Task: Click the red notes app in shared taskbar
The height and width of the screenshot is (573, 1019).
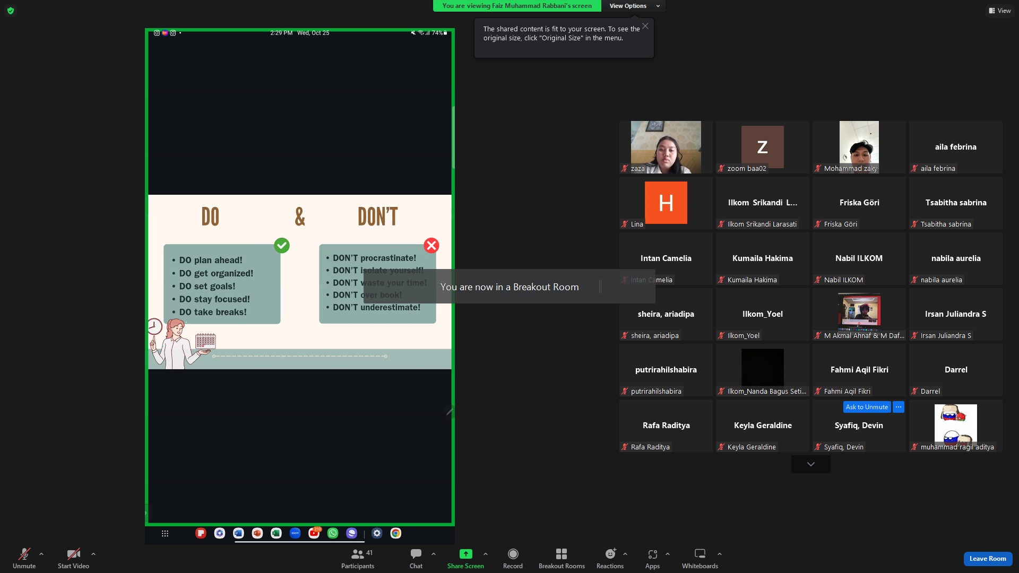Action: 201,533
